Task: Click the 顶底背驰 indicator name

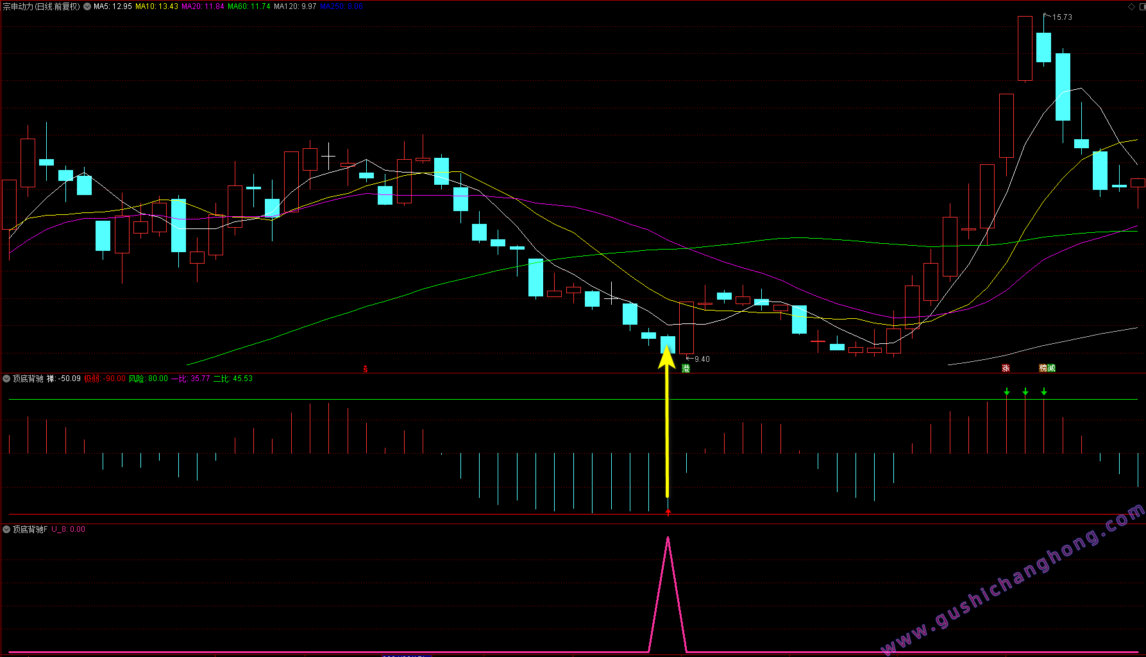Action: pyautogui.click(x=28, y=379)
